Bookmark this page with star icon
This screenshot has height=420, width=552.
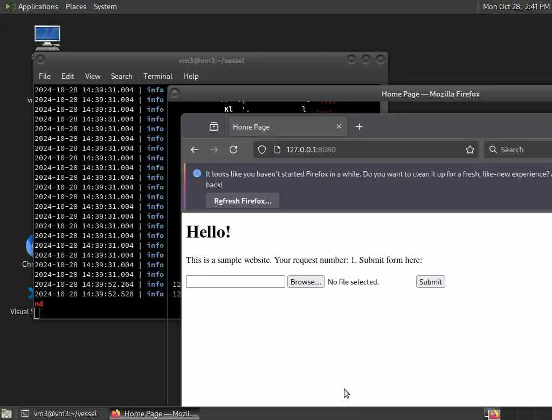(x=470, y=150)
